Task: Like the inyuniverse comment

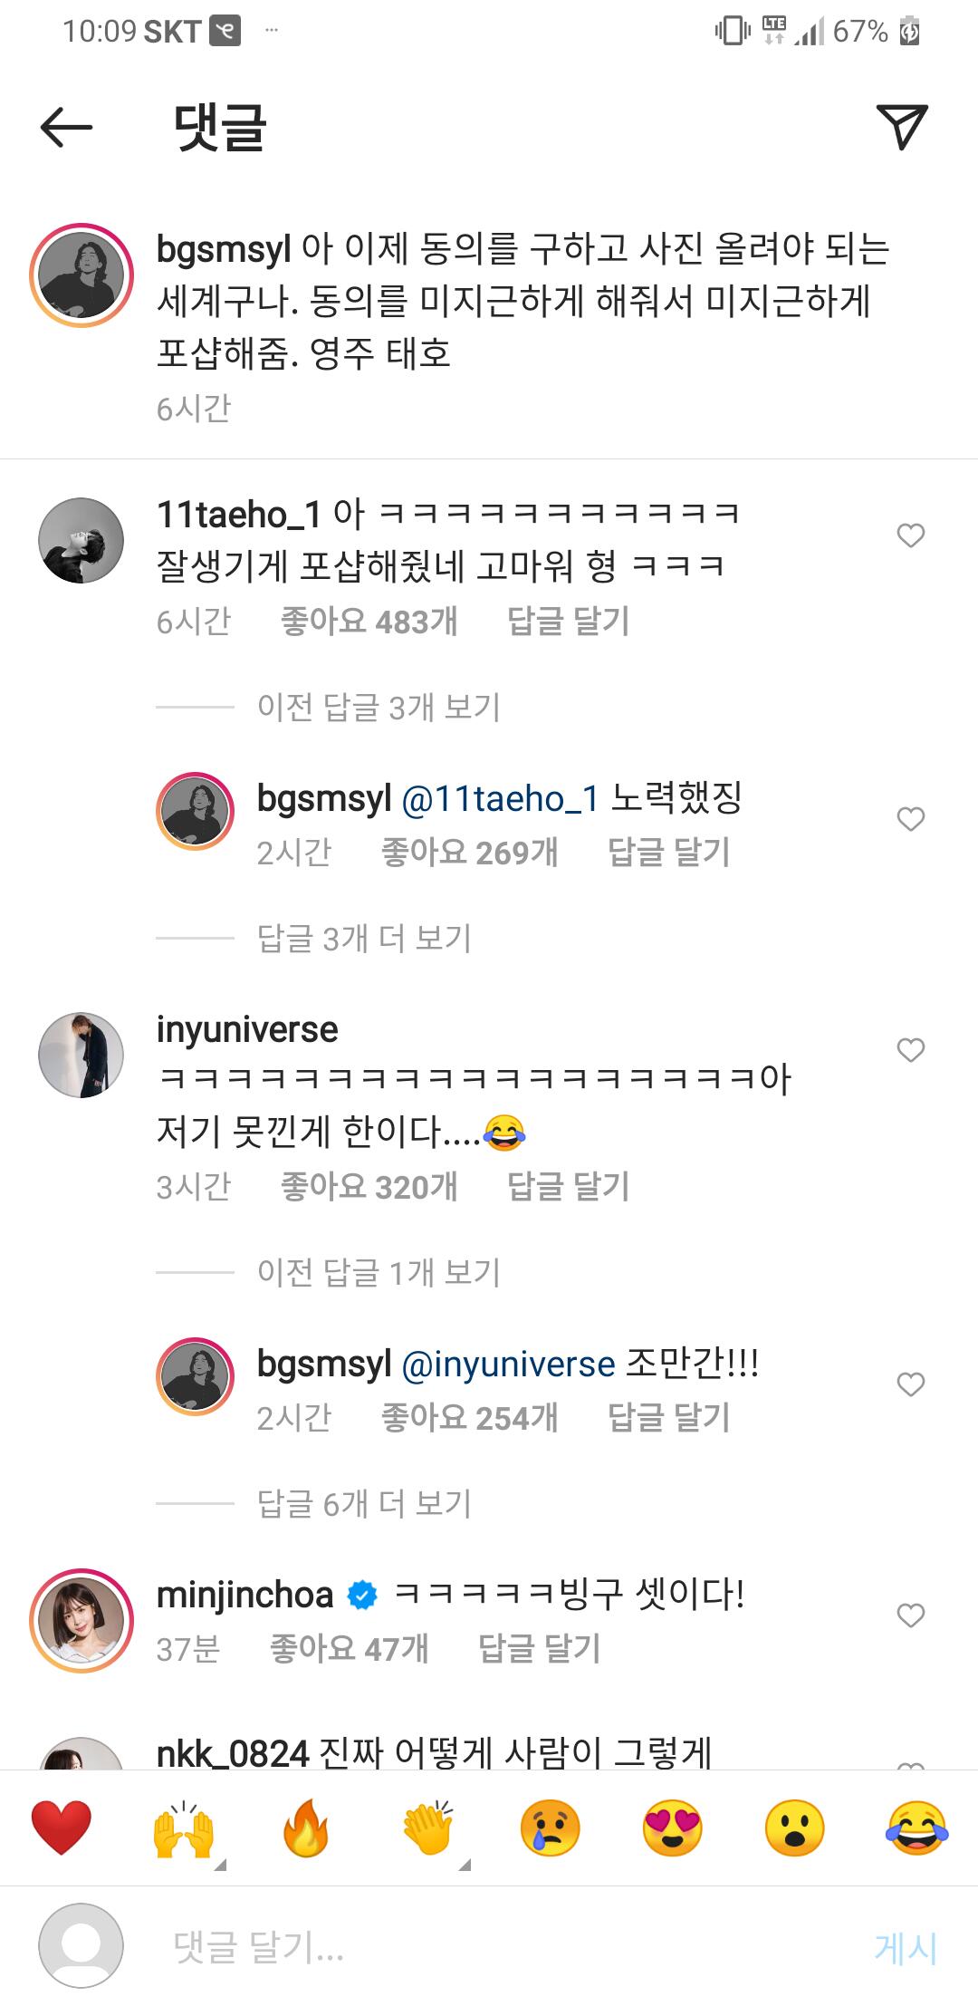Action: point(910,1050)
